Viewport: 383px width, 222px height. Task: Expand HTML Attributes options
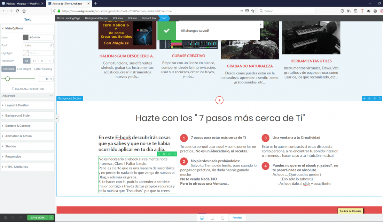coord(28,167)
